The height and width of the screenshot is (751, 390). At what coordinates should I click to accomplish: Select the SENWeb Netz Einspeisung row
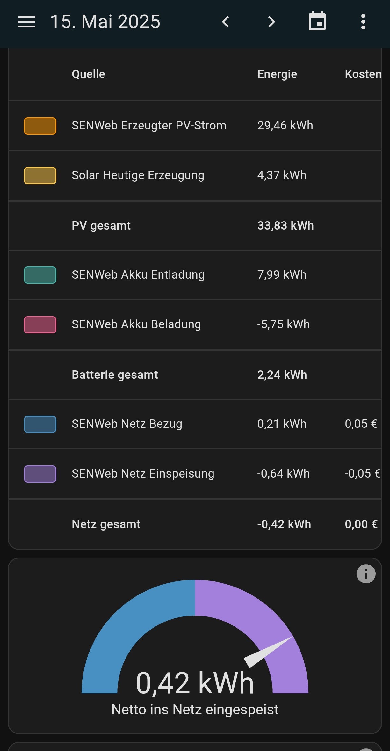pos(143,474)
